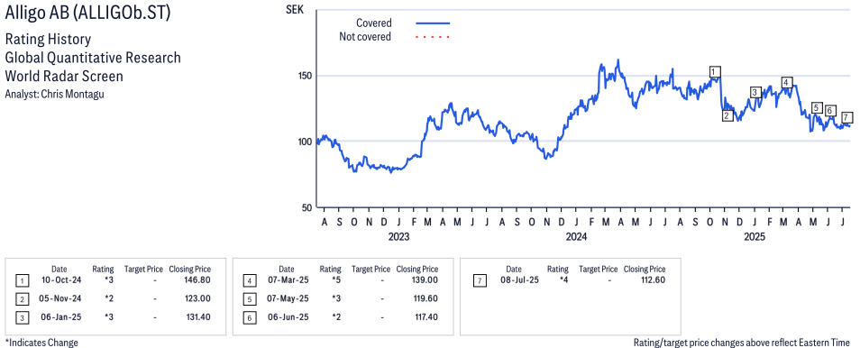Click the blue Covered legend line

point(433,23)
